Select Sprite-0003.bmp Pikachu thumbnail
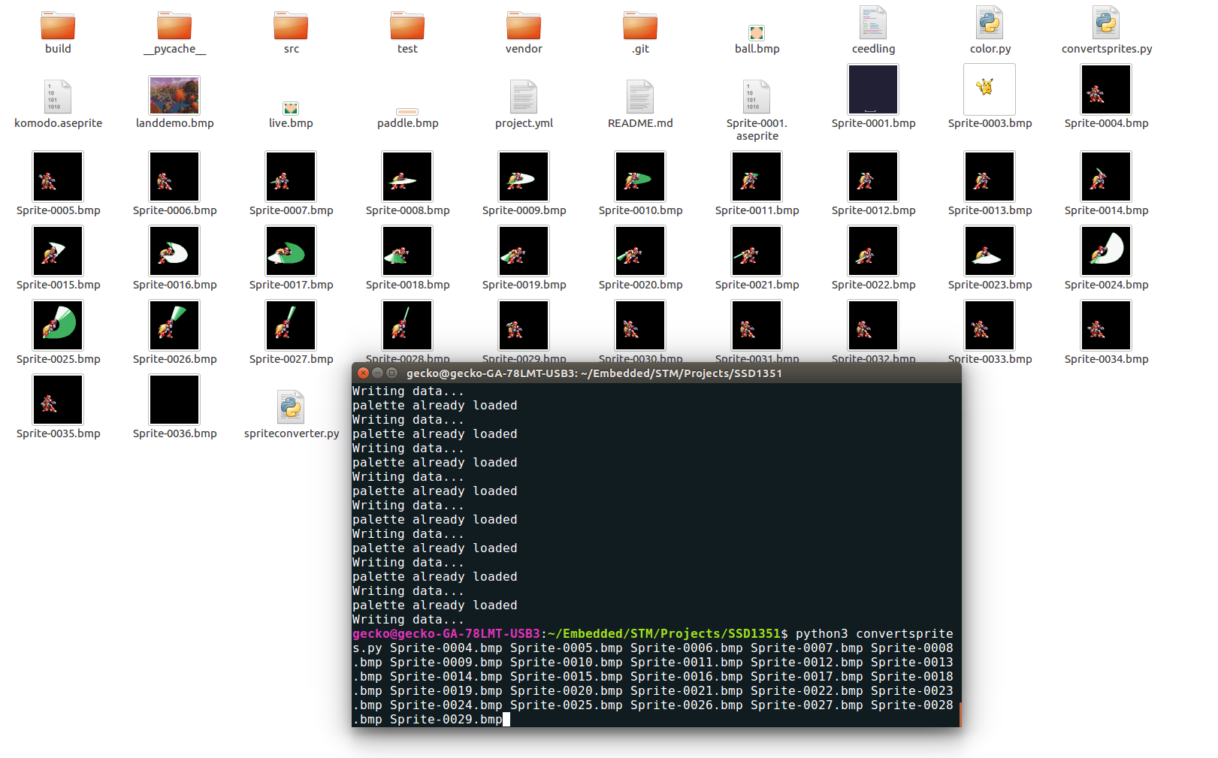The width and height of the screenshot is (1218, 758). (x=990, y=89)
